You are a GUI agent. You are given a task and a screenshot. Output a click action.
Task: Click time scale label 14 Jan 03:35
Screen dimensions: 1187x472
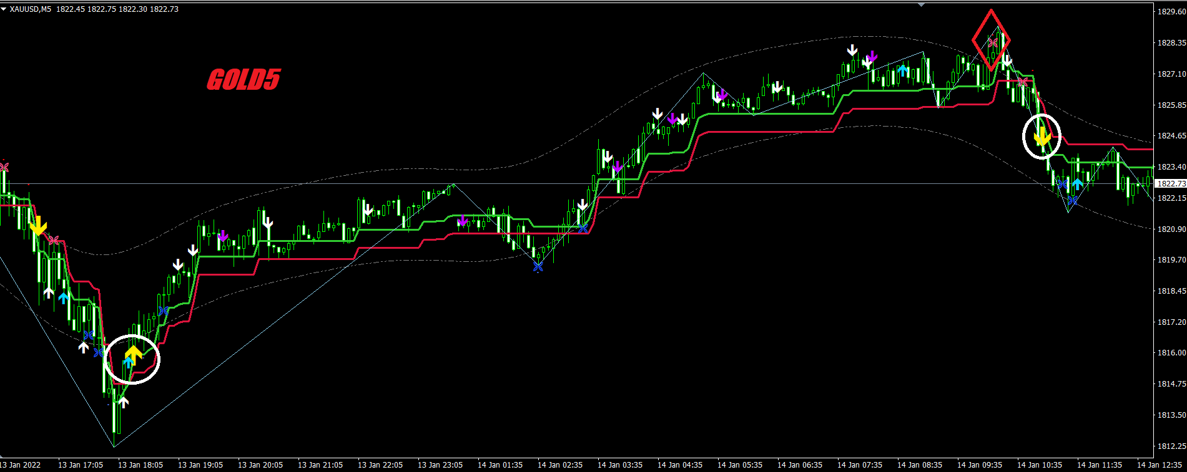(620, 465)
